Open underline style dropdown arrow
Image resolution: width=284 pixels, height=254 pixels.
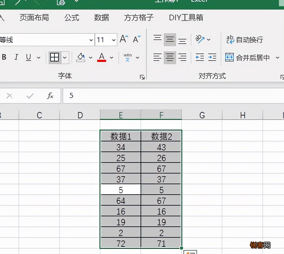(x=39, y=58)
